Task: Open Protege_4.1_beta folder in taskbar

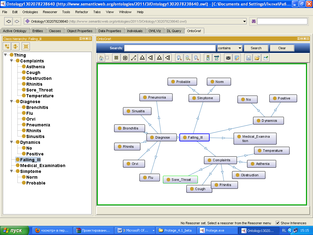Action: (x=175, y=230)
